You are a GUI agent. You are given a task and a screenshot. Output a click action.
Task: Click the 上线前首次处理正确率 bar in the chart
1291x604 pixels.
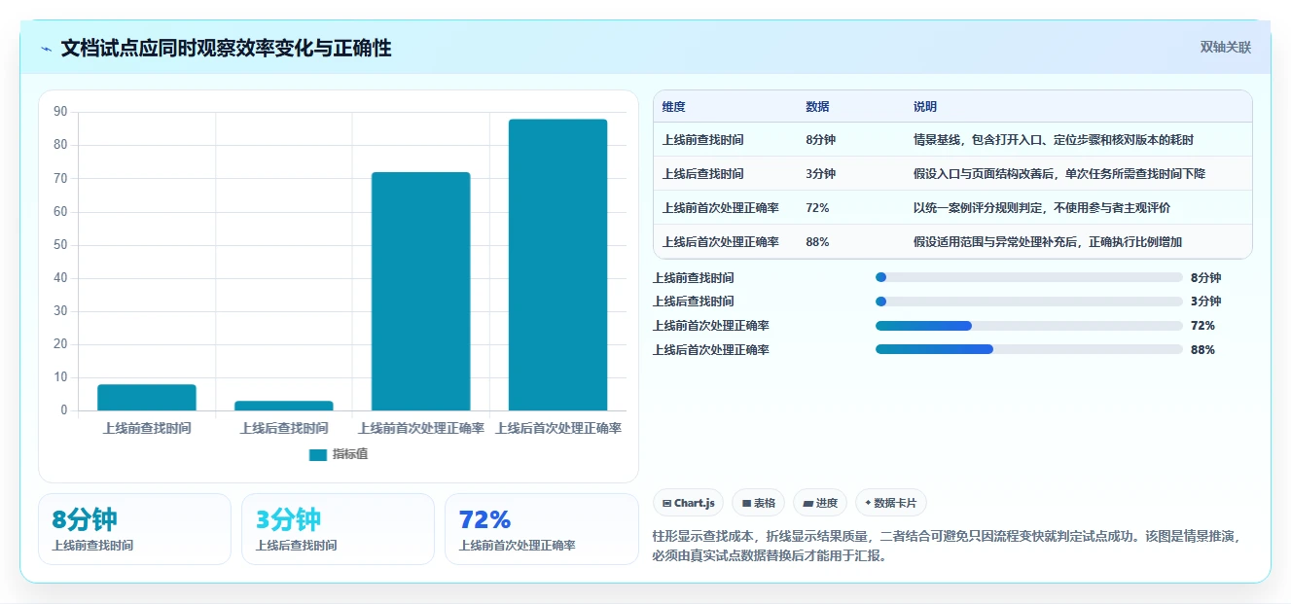tap(421, 292)
